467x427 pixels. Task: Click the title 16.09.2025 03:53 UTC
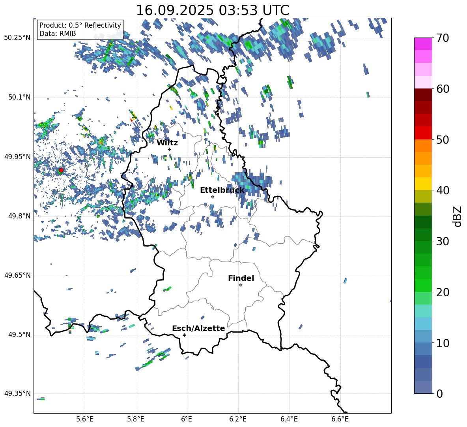[213, 10]
